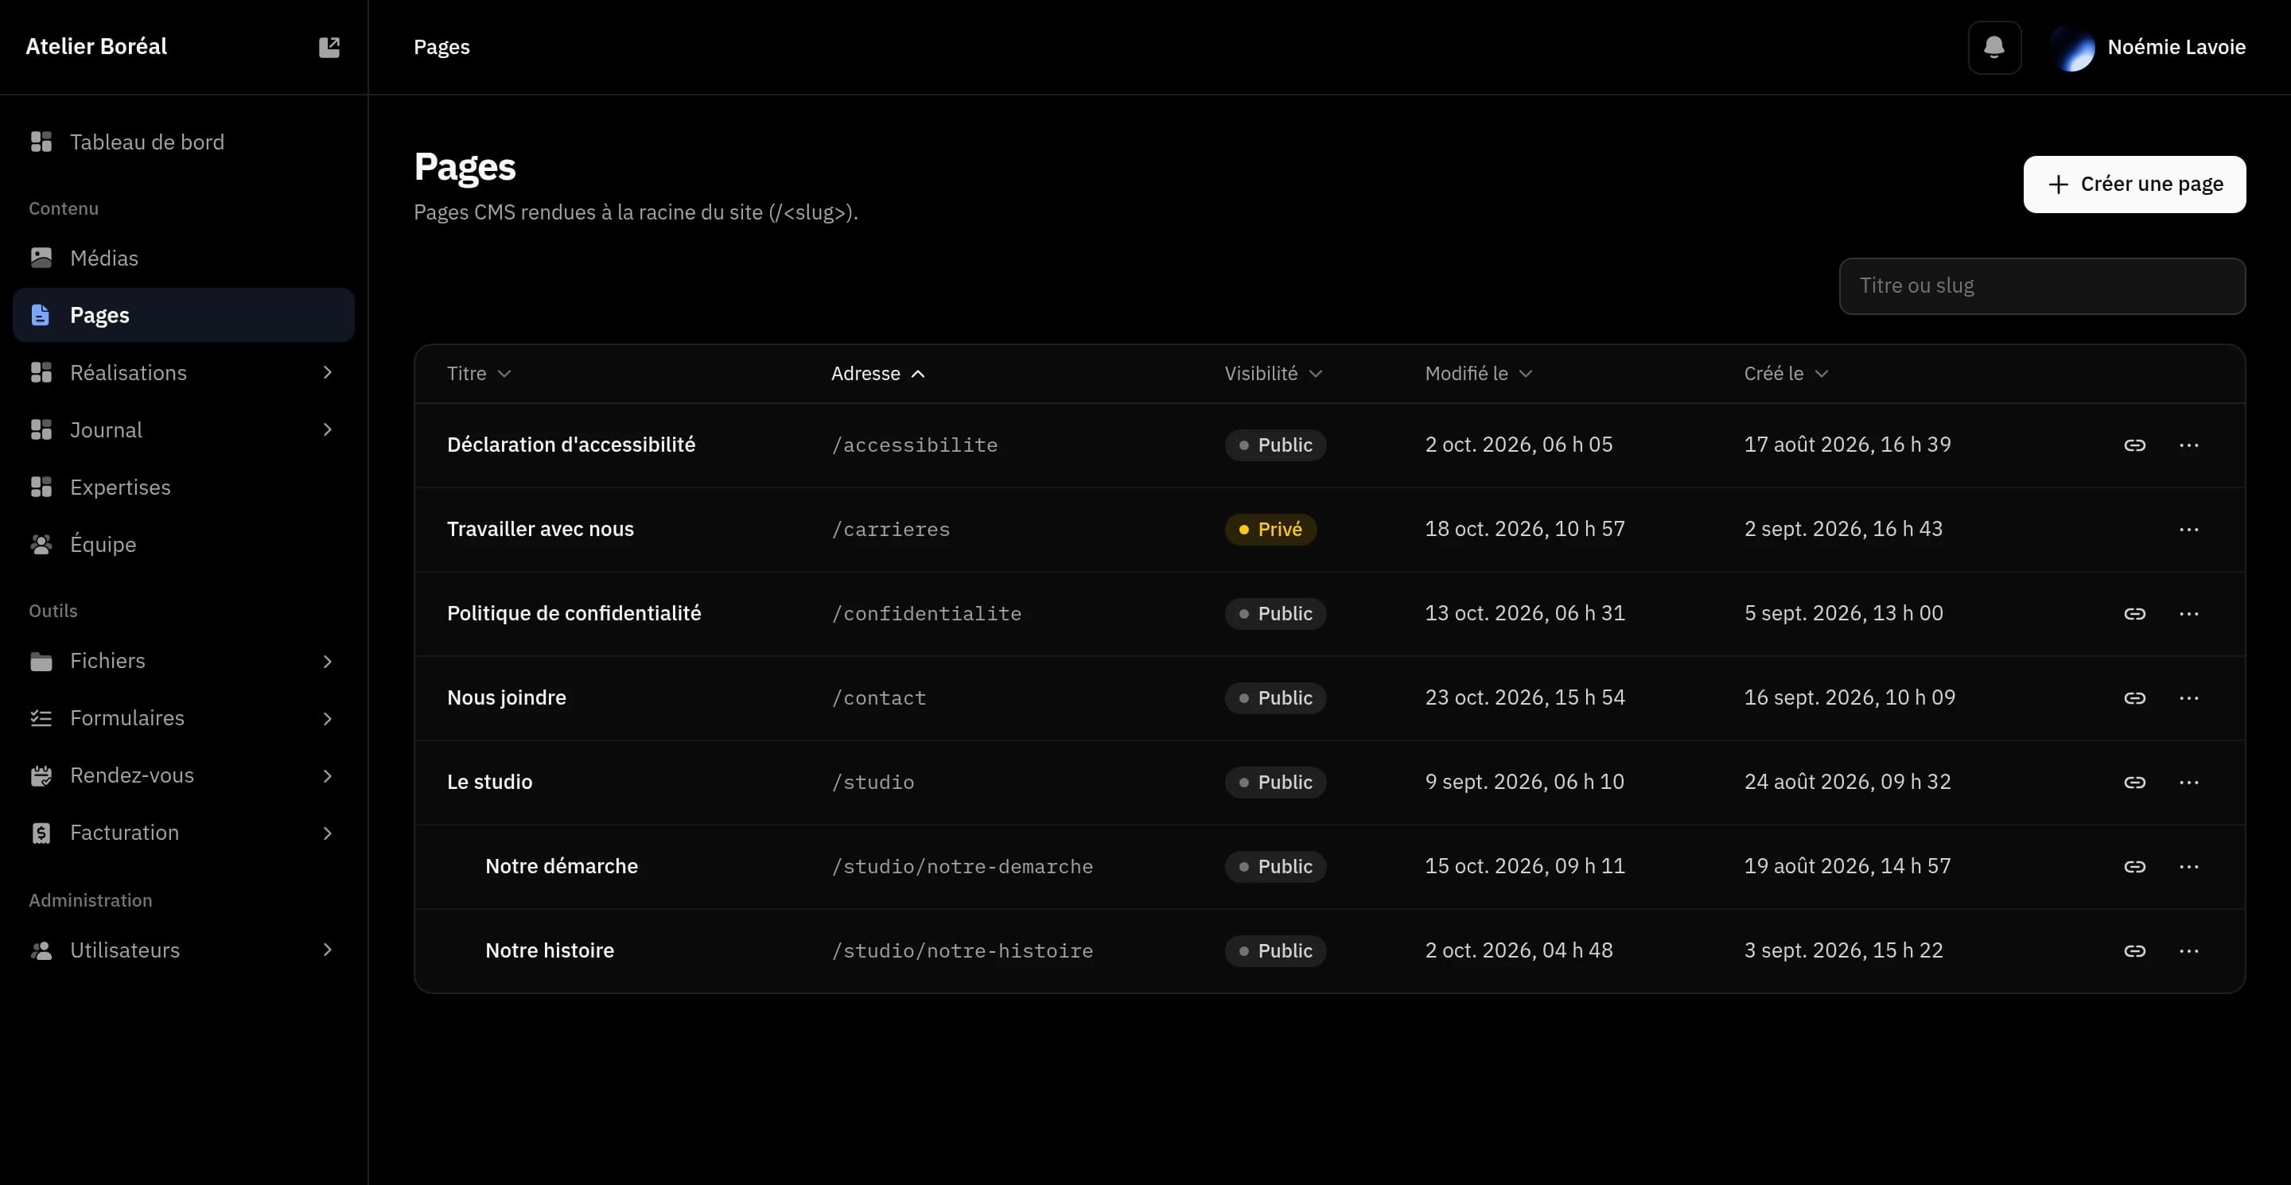Click link icon in Politique de confidentialité row
The width and height of the screenshot is (2291, 1185).
click(x=2134, y=613)
